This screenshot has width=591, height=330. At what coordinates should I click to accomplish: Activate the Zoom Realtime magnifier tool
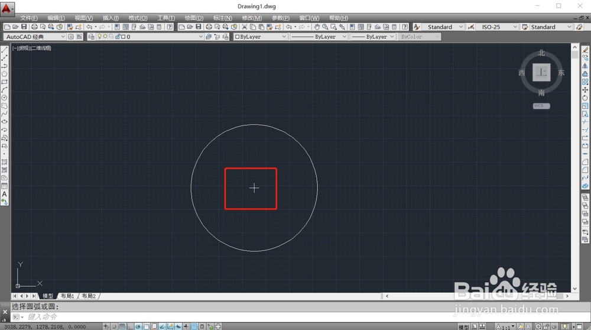coord(325,27)
